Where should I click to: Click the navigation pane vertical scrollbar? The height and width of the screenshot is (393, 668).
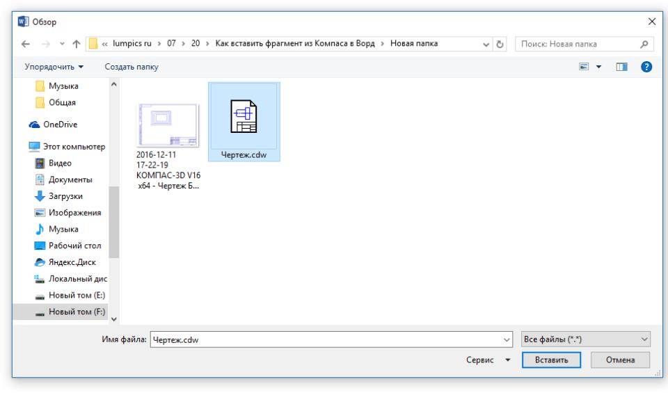tap(114, 209)
